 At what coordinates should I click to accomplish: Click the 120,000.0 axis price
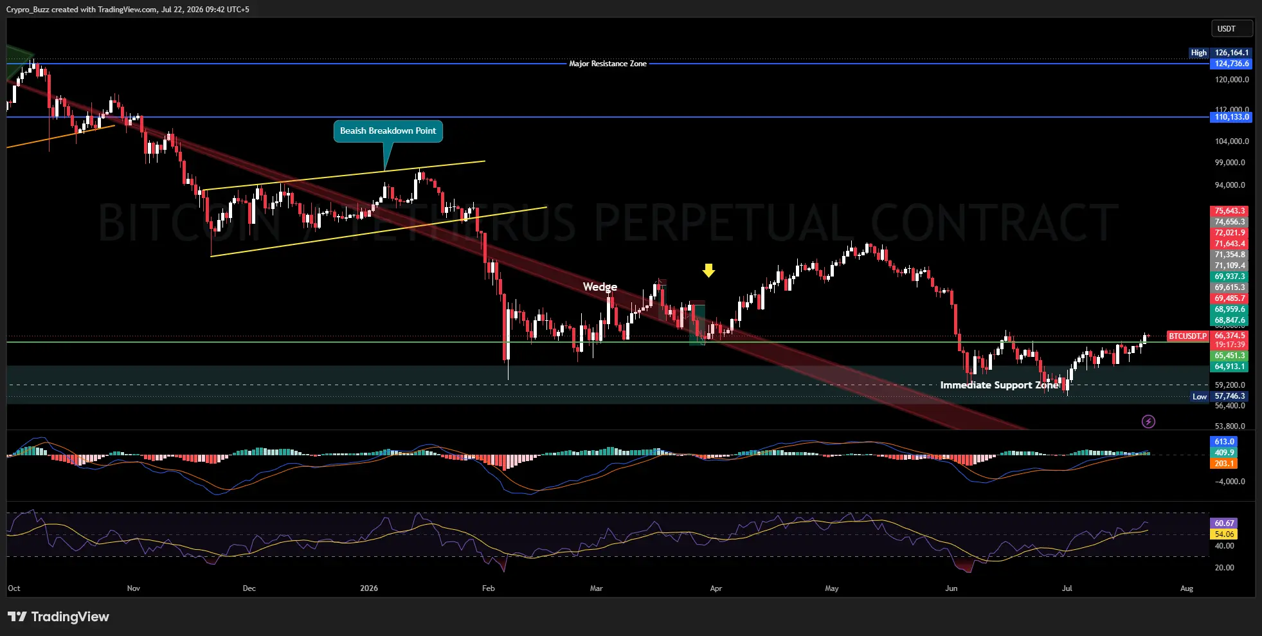1232,80
